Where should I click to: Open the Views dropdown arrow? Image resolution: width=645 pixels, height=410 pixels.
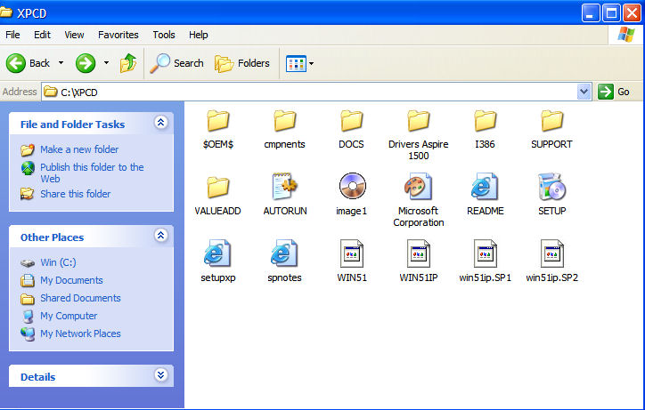pos(312,63)
